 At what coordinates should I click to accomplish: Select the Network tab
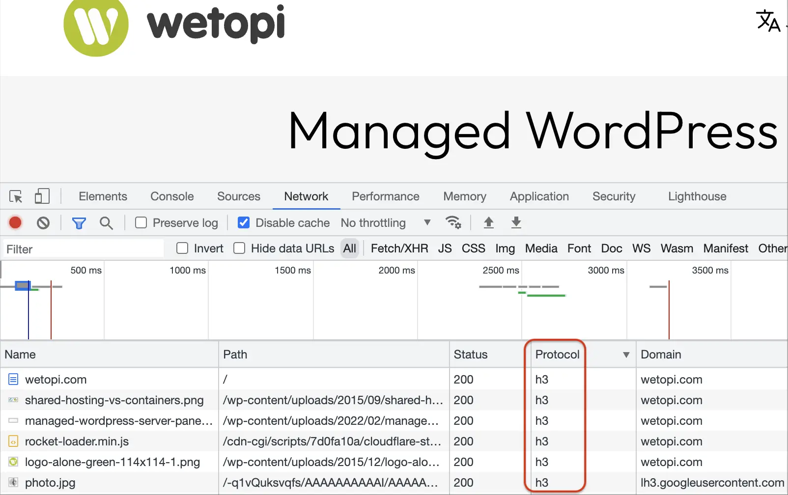coord(306,196)
